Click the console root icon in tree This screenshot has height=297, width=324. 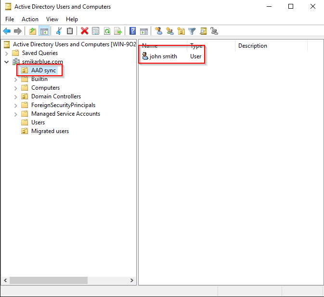pyautogui.click(x=7, y=44)
